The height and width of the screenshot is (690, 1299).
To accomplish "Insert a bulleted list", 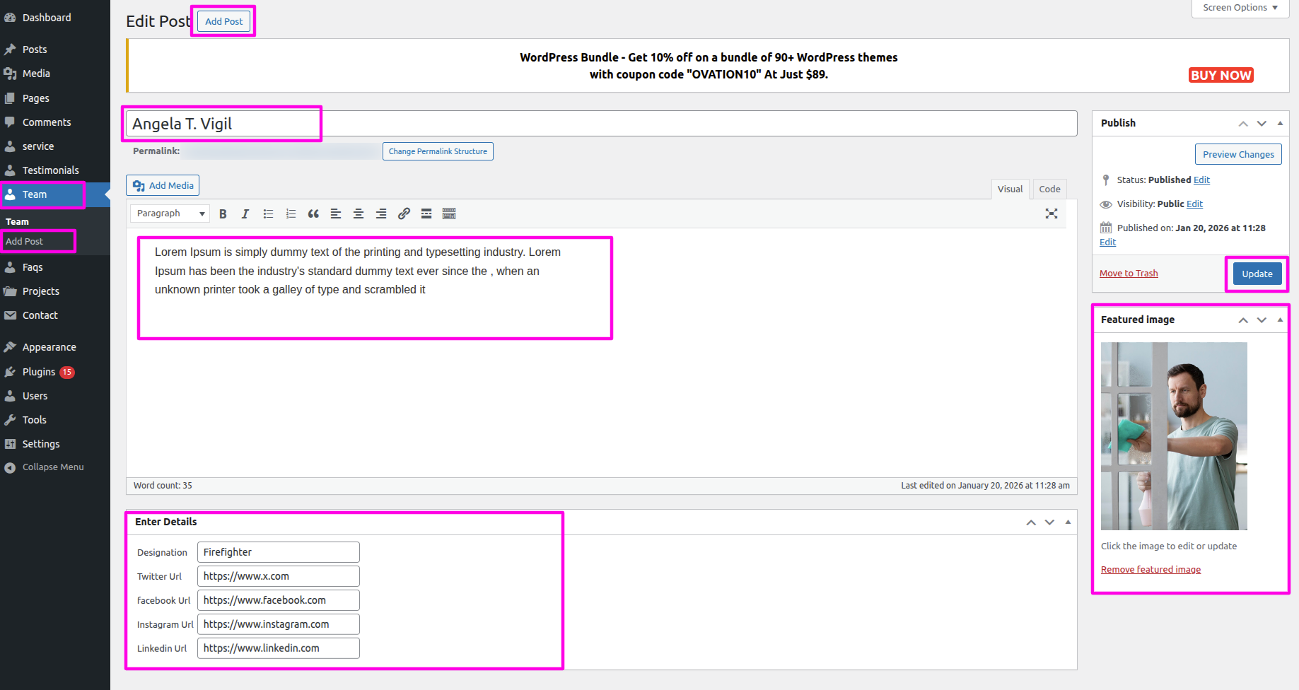I will [268, 214].
